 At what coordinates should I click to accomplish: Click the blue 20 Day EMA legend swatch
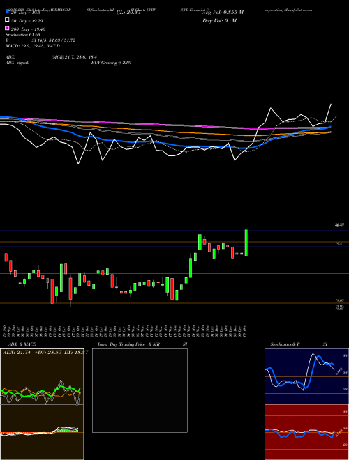pyautogui.click(x=7, y=11)
